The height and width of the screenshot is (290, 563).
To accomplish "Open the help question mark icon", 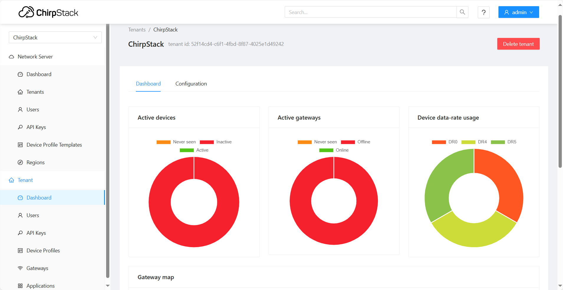I will (483, 12).
